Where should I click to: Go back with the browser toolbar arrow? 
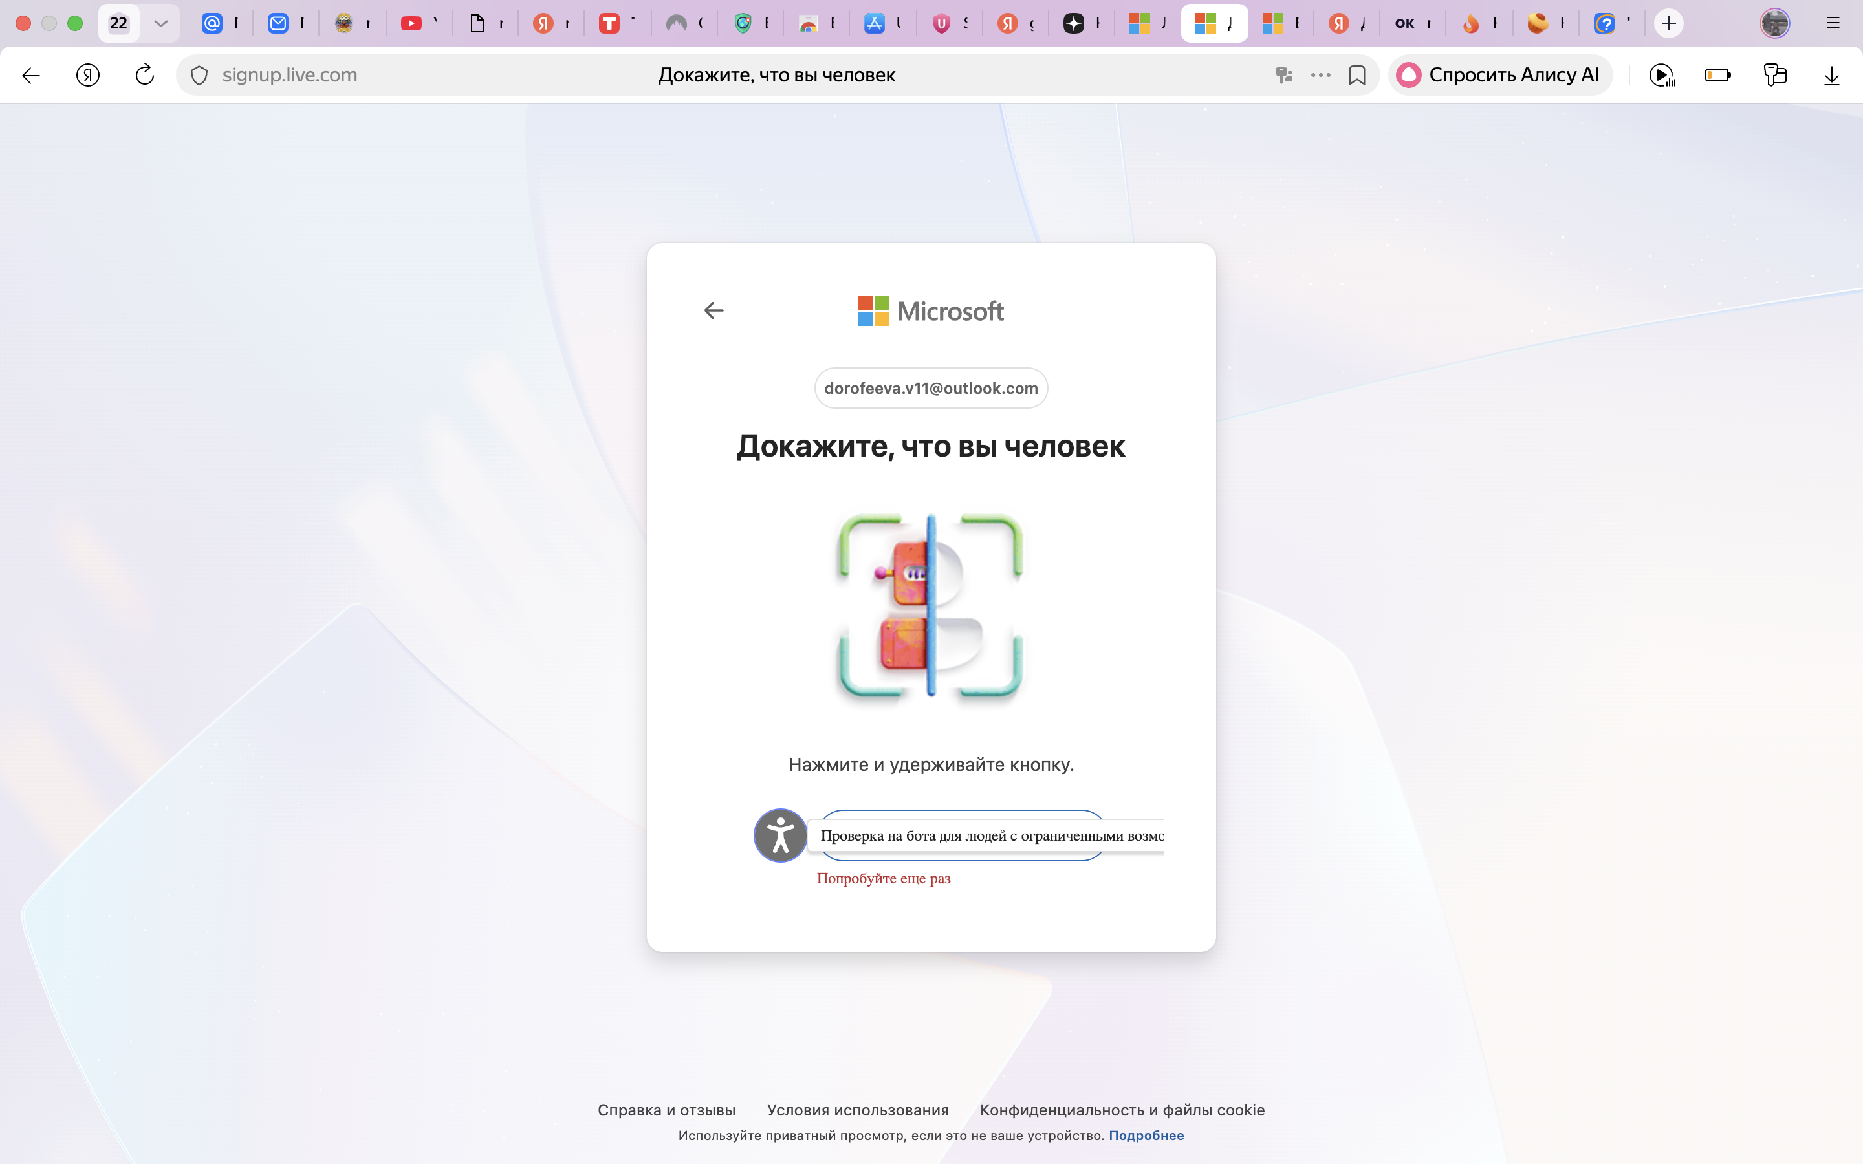coord(31,74)
